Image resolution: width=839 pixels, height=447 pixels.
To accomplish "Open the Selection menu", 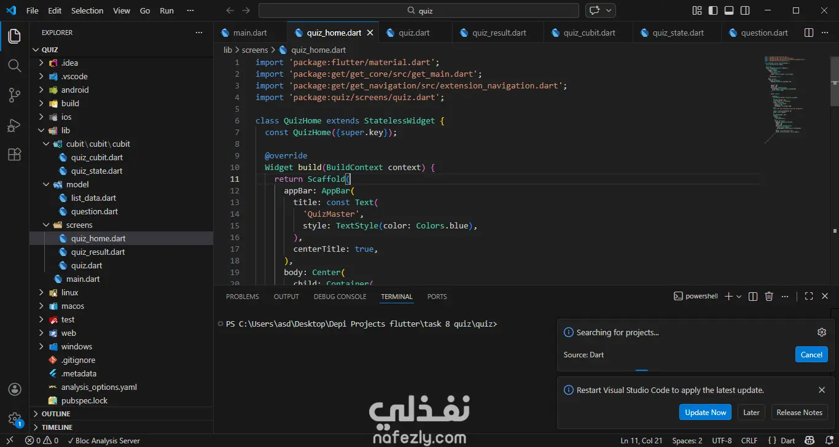I will pos(87,10).
